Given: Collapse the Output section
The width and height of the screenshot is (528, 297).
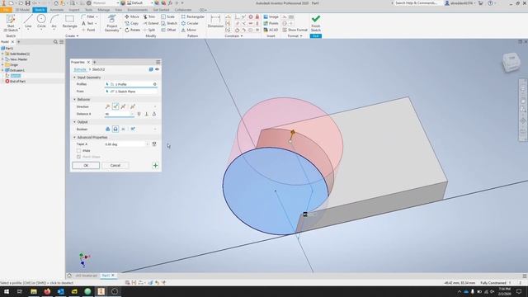Looking at the screenshot, I should (74, 122).
